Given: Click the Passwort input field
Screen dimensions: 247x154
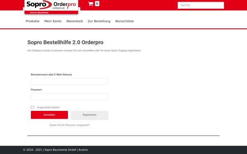Looking at the screenshot, I should [x=70, y=97].
